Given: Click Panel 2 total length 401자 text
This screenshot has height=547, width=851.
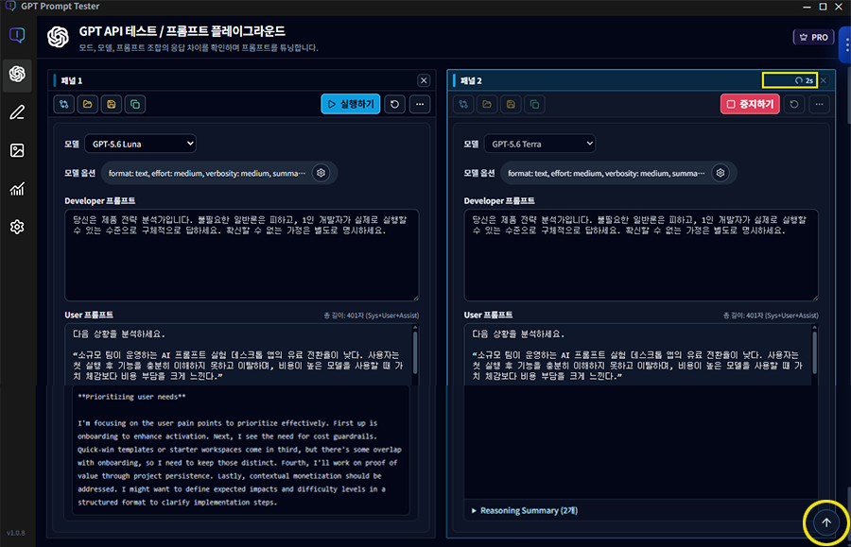Looking at the screenshot, I should tap(771, 316).
